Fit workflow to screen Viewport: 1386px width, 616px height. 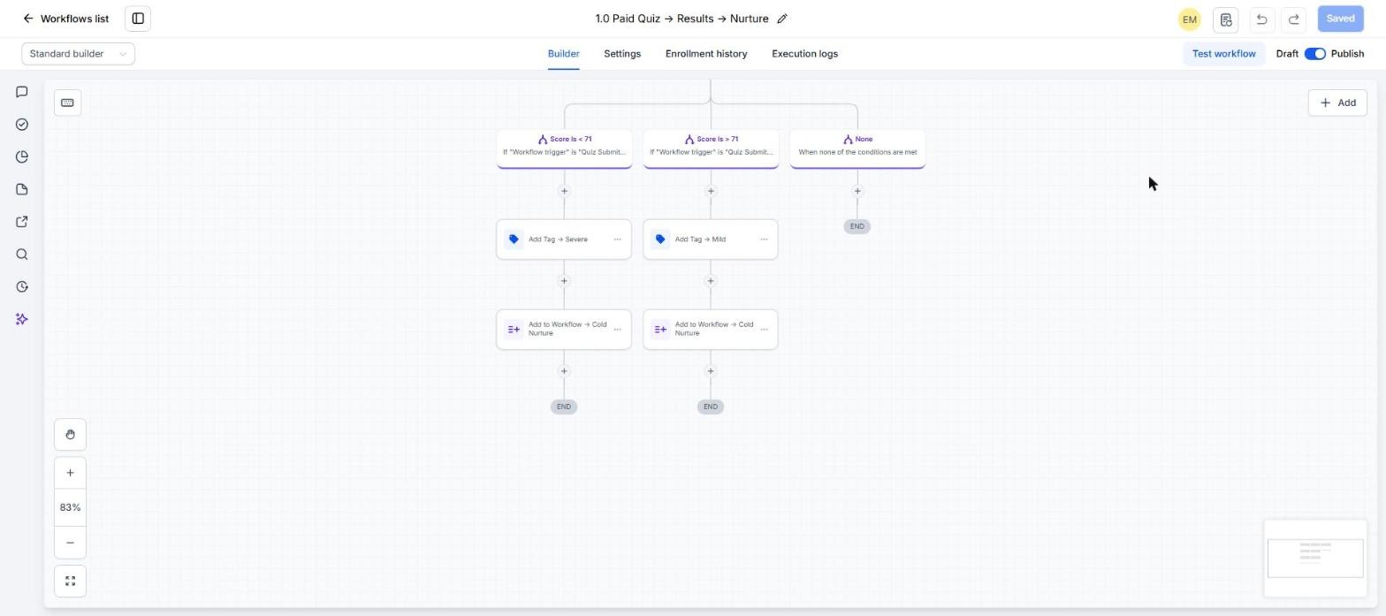(x=70, y=582)
